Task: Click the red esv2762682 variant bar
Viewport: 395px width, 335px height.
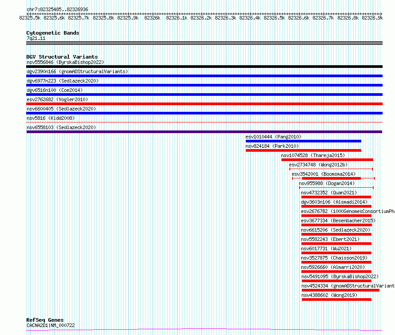Action: click(204, 104)
